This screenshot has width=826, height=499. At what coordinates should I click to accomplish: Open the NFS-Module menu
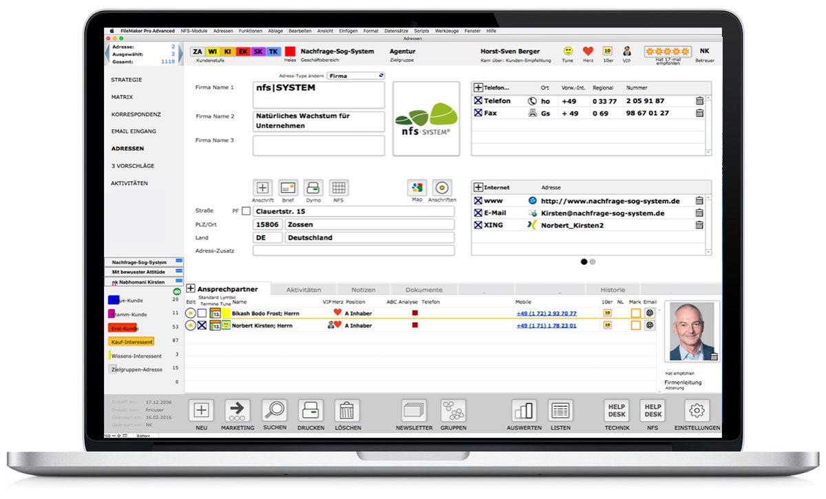(193, 31)
